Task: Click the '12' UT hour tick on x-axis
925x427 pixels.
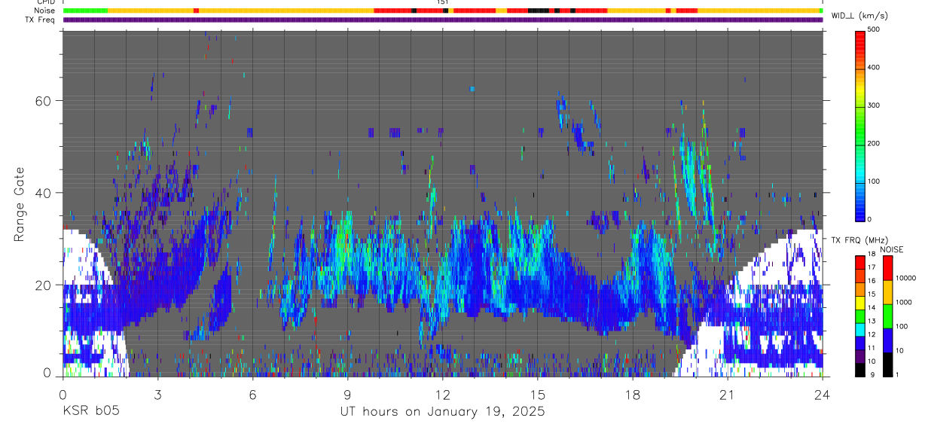Action: [442, 394]
